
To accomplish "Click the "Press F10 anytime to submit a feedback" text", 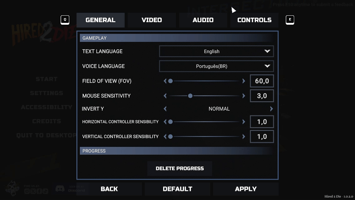I will point(313,5).
